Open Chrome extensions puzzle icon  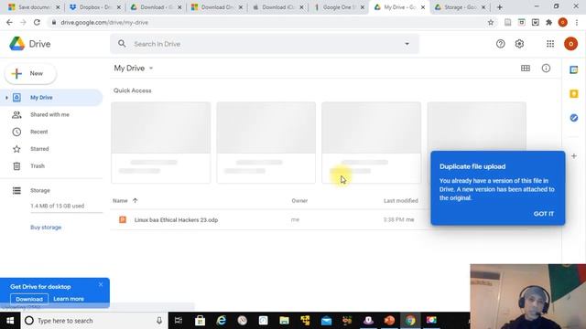coord(548,22)
